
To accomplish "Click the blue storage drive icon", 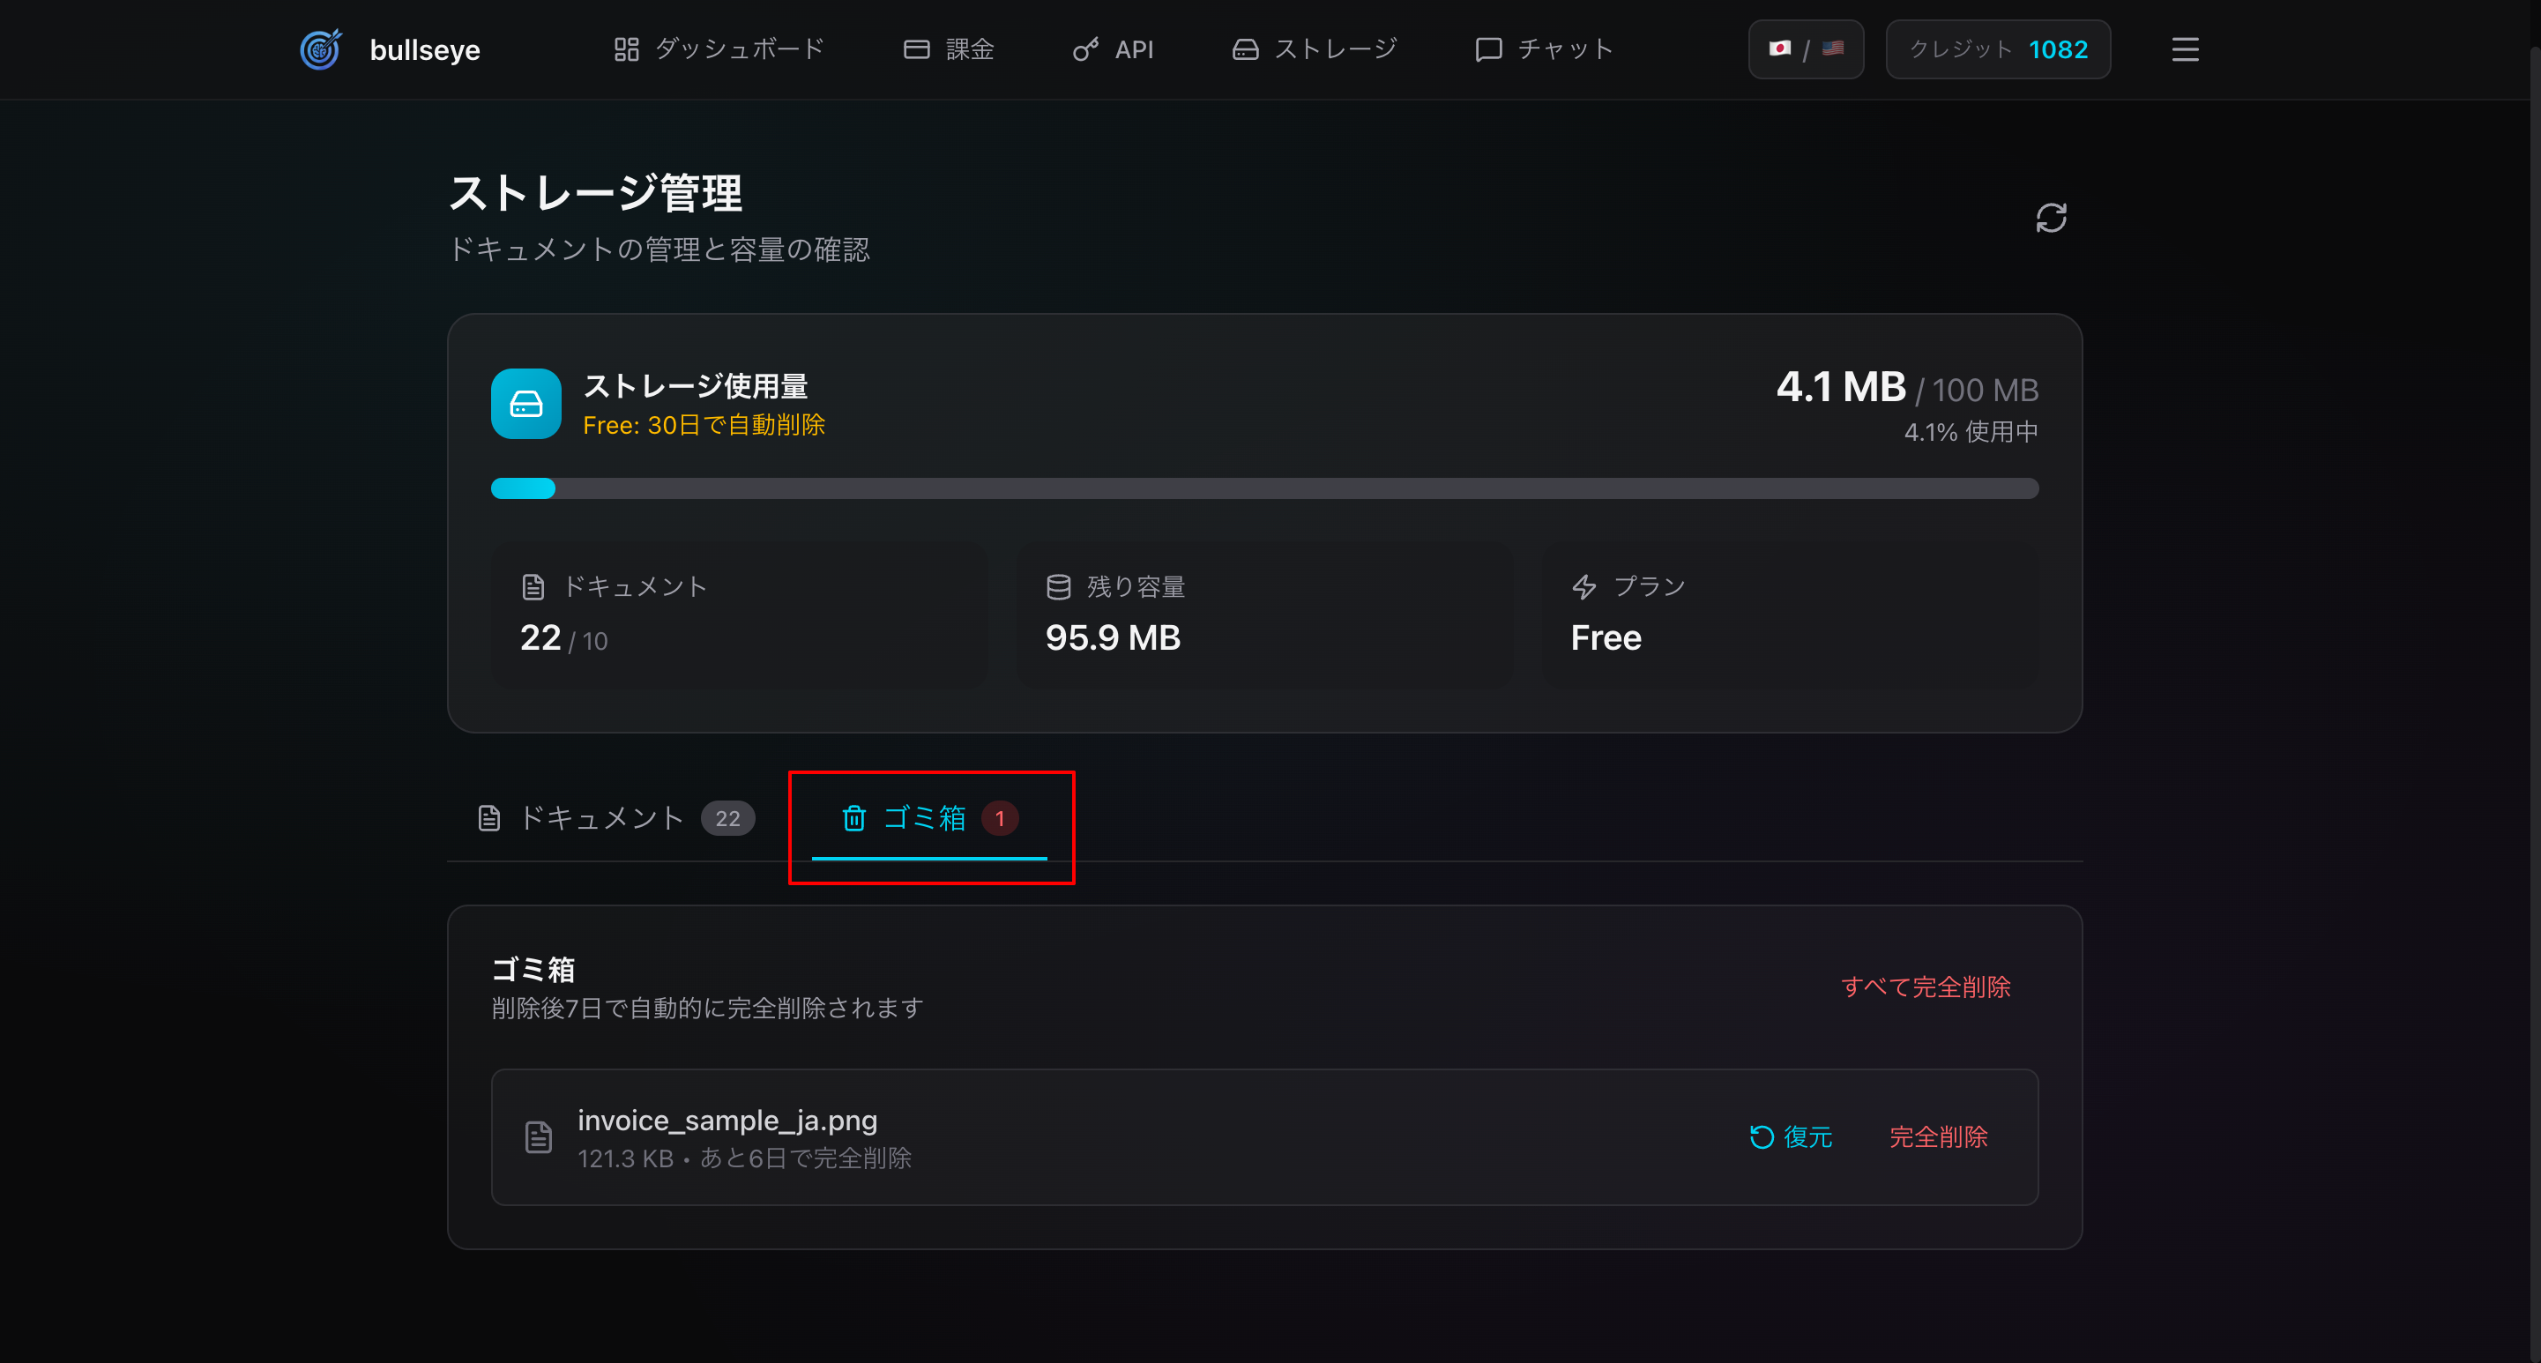I will coord(525,404).
